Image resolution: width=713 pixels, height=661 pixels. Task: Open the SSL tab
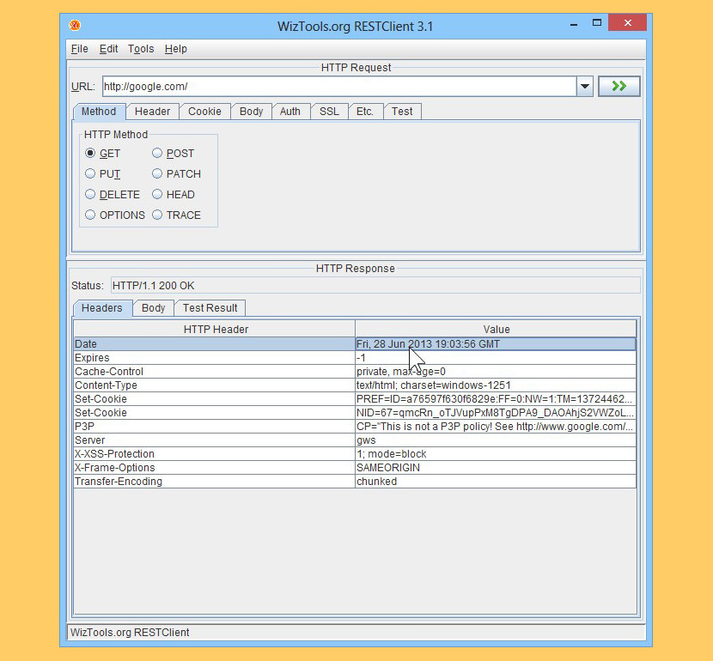329,112
